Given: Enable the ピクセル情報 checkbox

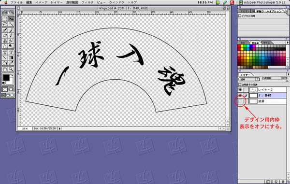Looking at the screenshot, I should point(240,16).
